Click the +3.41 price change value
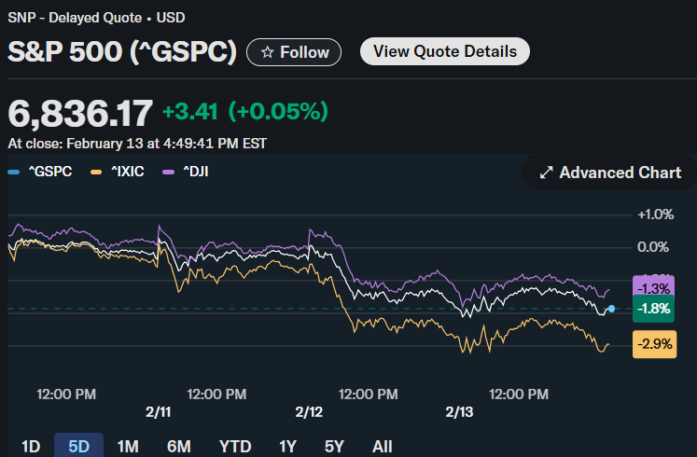Image resolution: width=697 pixels, height=457 pixels. [x=190, y=112]
